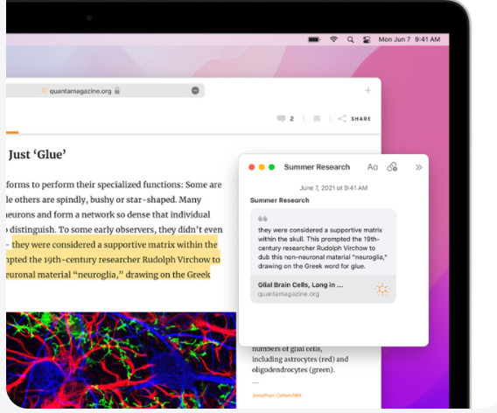The height and width of the screenshot is (413, 497).
Task: Open the Glial Brain Cells link card
Action: click(x=323, y=289)
